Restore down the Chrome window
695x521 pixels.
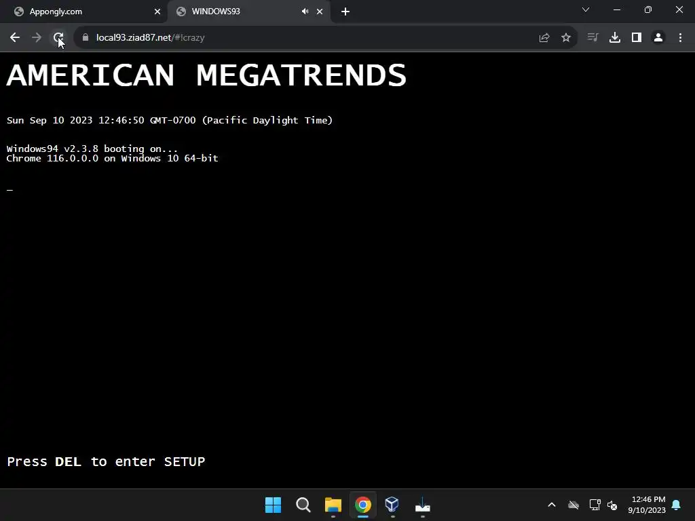(648, 9)
